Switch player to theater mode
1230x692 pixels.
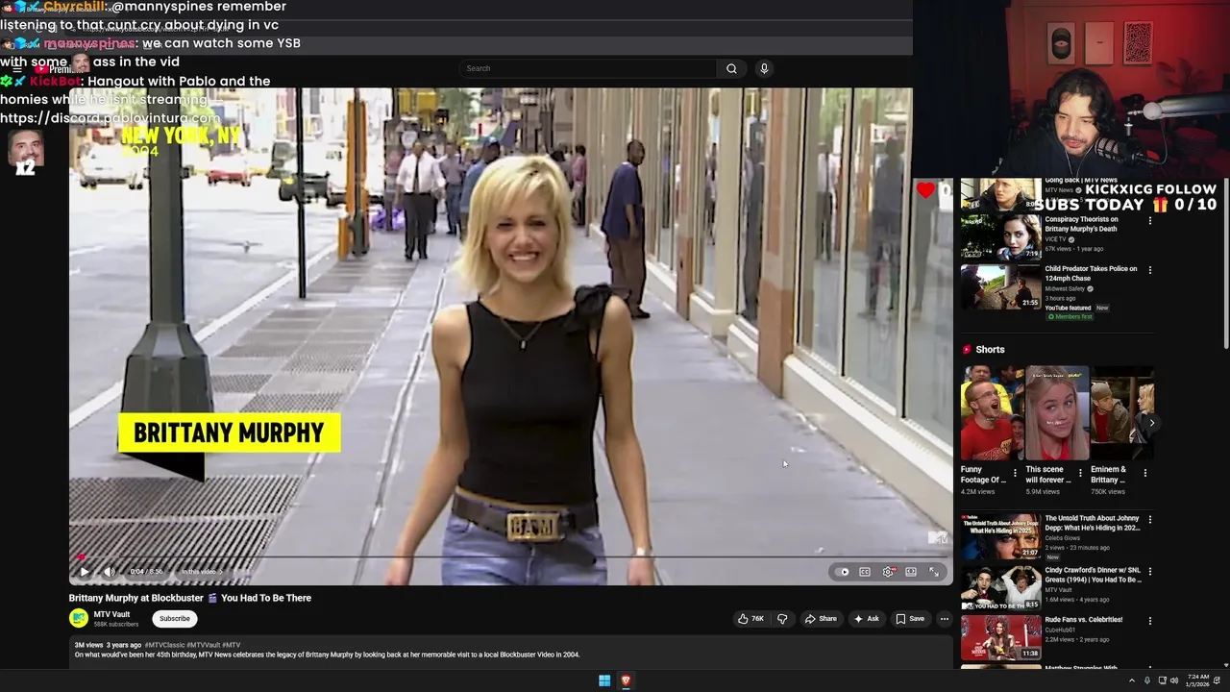click(x=911, y=572)
